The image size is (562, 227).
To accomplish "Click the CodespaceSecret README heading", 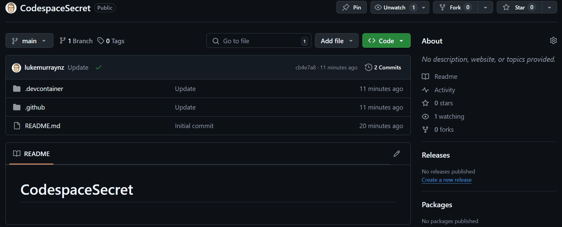I will (x=77, y=190).
